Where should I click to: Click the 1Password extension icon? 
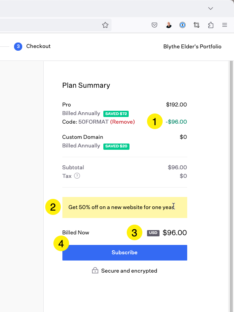pos(183,25)
